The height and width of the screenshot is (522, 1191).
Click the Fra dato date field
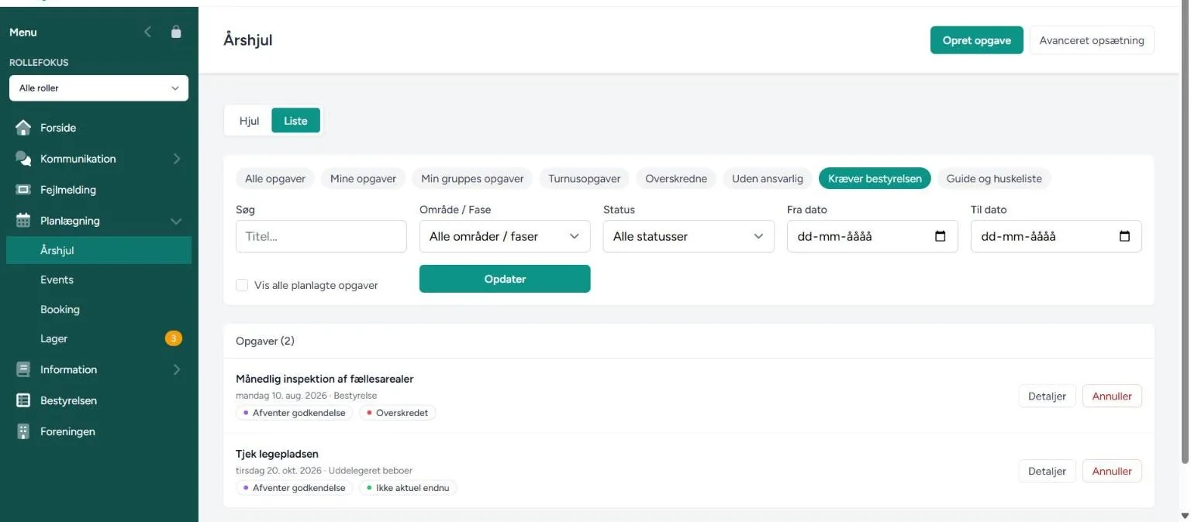pyautogui.click(x=872, y=236)
